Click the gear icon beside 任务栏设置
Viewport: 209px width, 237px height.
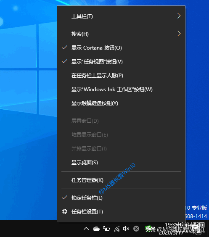[x=65, y=211]
